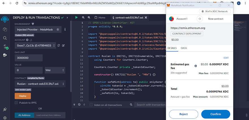Confirm the MetaMask contract deployment

pyautogui.click(x=216, y=114)
